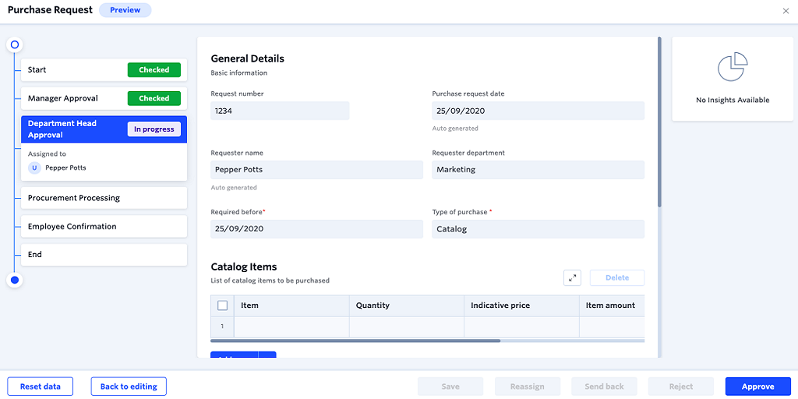Click the horizontal scrollbar under Catalog Items
The height and width of the screenshot is (399, 798).
click(355, 341)
